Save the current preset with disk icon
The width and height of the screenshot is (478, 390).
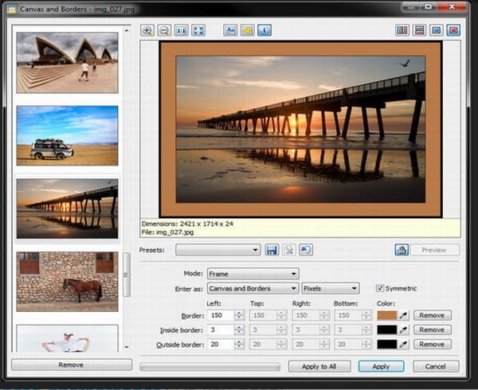272,250
